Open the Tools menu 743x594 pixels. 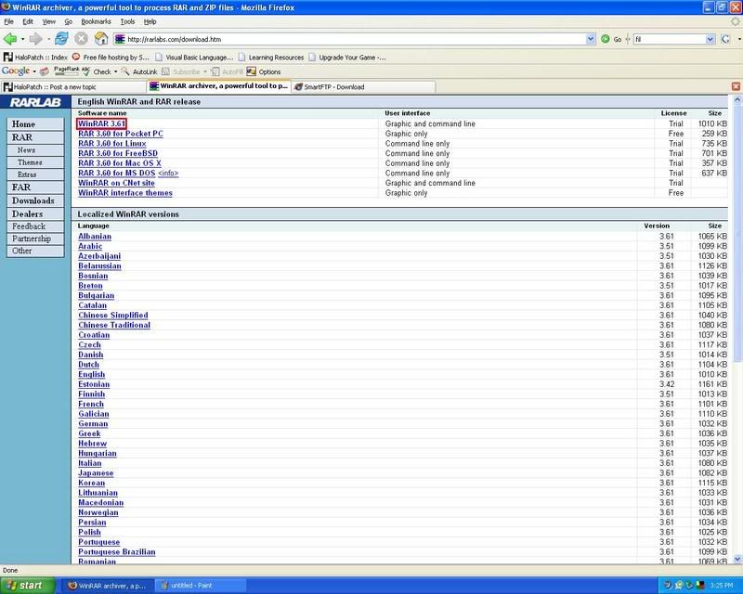click(127, 21)
